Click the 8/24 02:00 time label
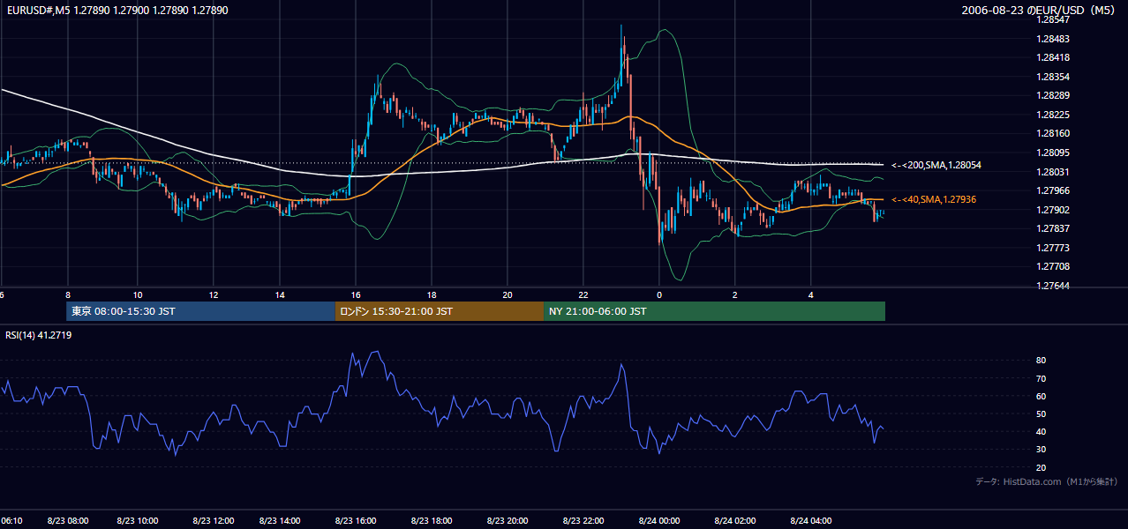The width and height of the screenshot is (1128, 529). [x=734, y=521]
